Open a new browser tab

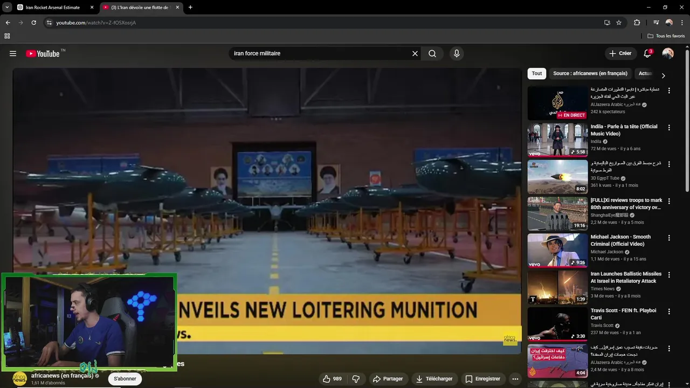tap(190, 8)
